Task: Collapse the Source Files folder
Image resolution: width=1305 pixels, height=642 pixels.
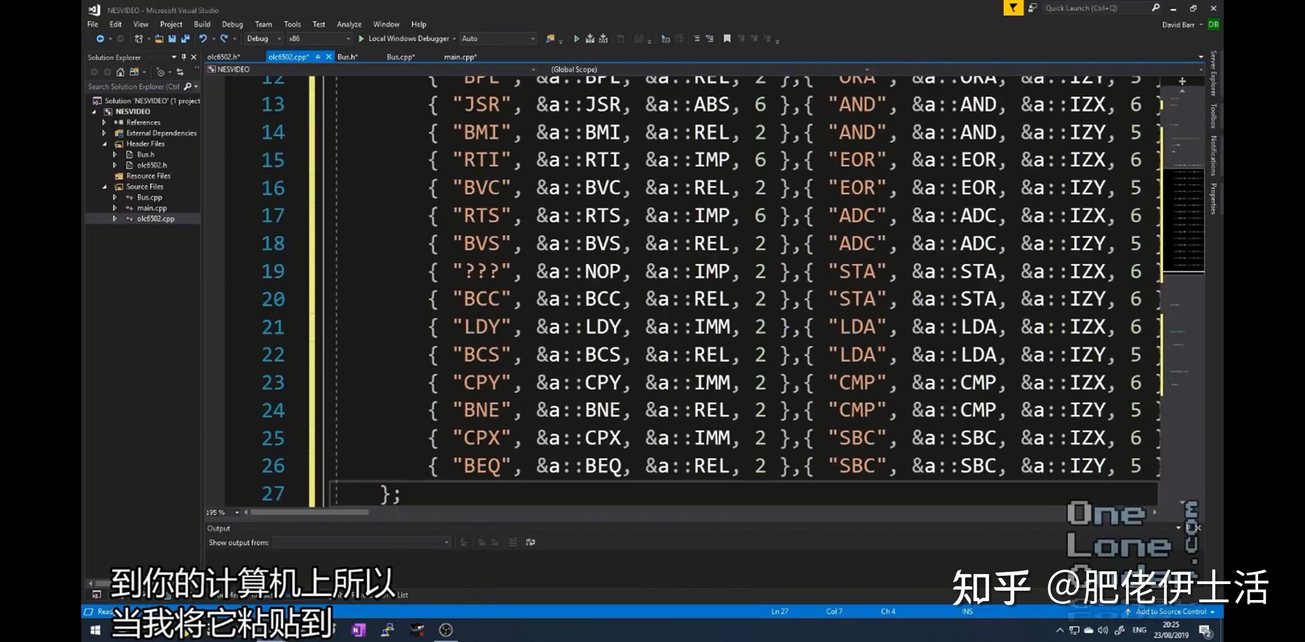Action: pos(104,187)
